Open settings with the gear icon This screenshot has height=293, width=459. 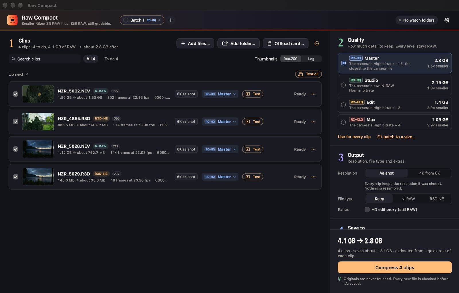tap(447, 20)
